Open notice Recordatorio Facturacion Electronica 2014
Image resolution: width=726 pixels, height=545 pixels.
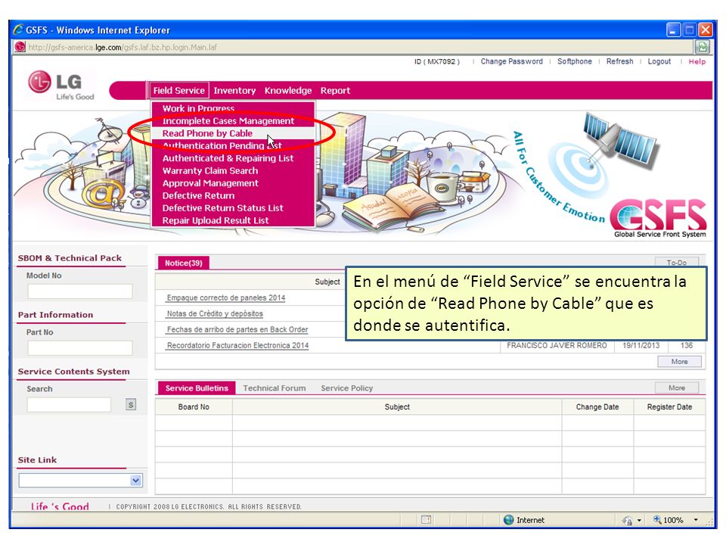237,345
